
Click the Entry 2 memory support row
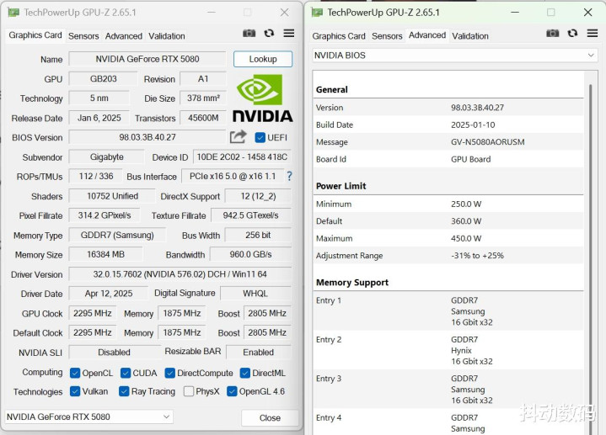448,350
